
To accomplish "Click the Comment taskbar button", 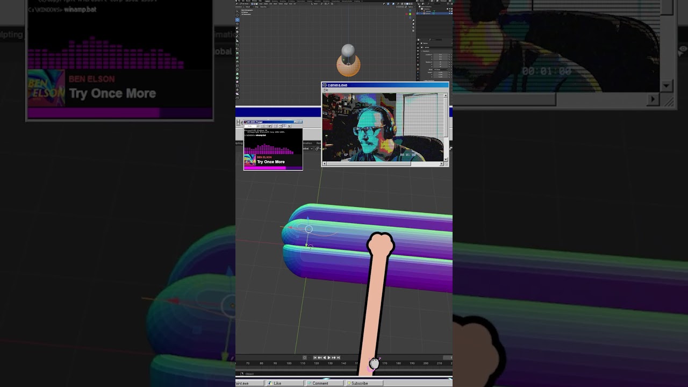I will 325,383.
